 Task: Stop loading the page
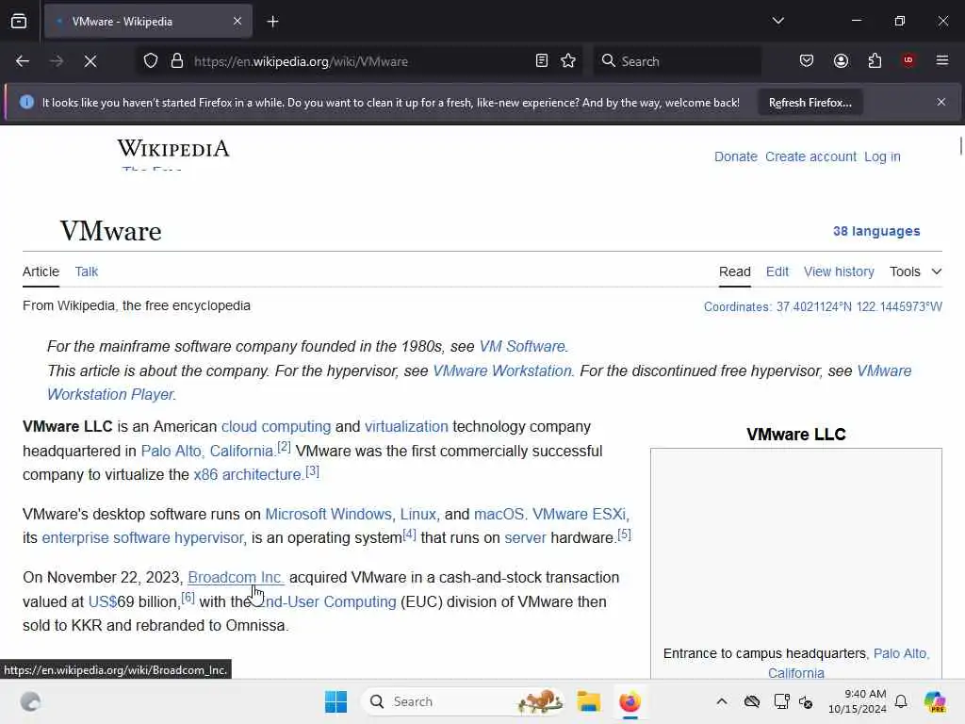tap(90, 61)
